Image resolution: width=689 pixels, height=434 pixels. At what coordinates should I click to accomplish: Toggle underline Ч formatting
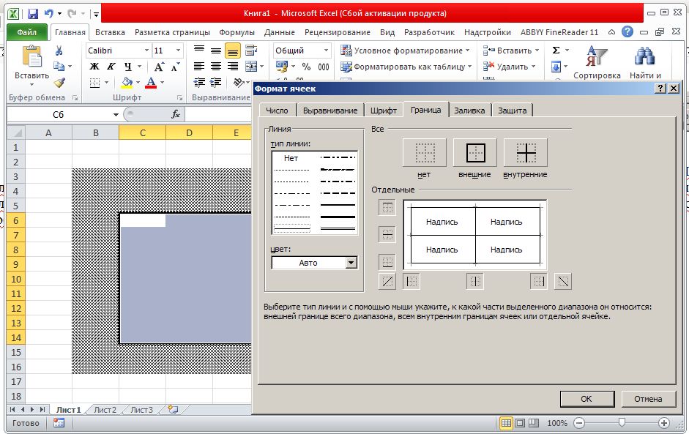[x=128, y=67]
